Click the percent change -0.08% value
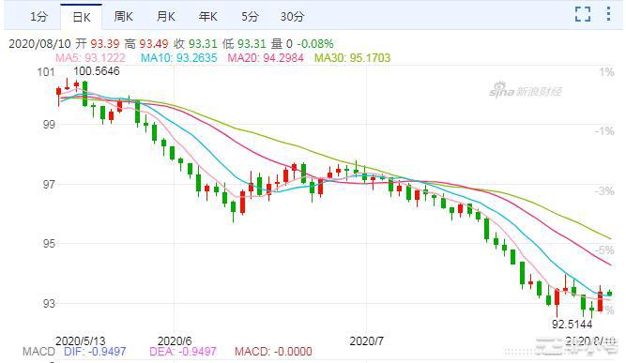This screenshot has width=626, height=363. pos(315,43)
